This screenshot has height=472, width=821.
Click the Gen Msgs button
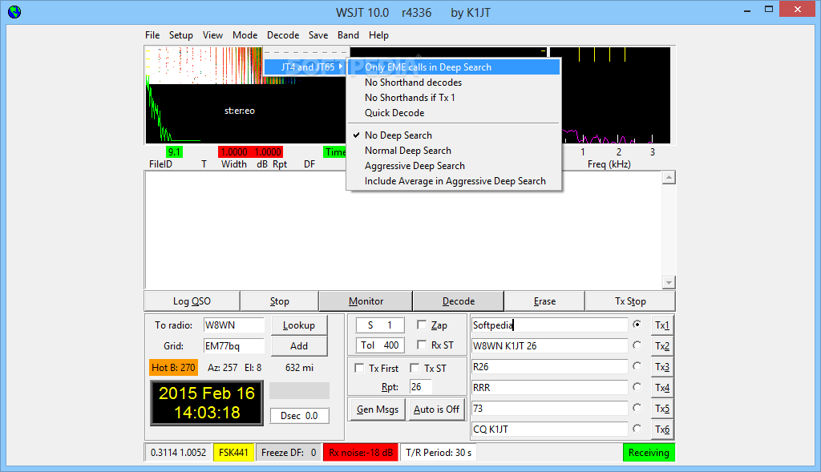point(378,409)
